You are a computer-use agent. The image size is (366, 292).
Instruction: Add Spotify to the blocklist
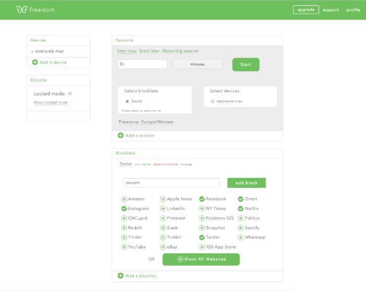[x=241, y=228]
